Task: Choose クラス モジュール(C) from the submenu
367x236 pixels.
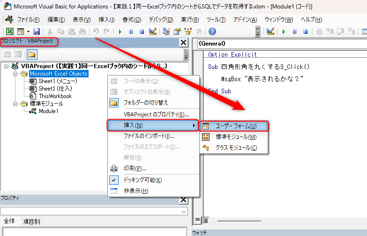Action: point(234,148)
